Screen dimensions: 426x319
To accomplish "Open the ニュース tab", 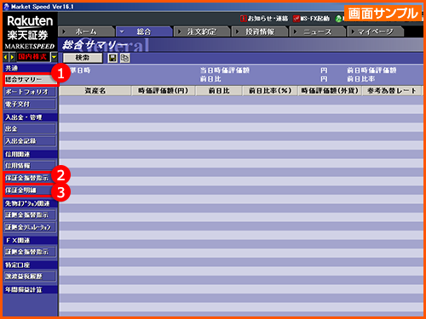I will tap(318, 31).
